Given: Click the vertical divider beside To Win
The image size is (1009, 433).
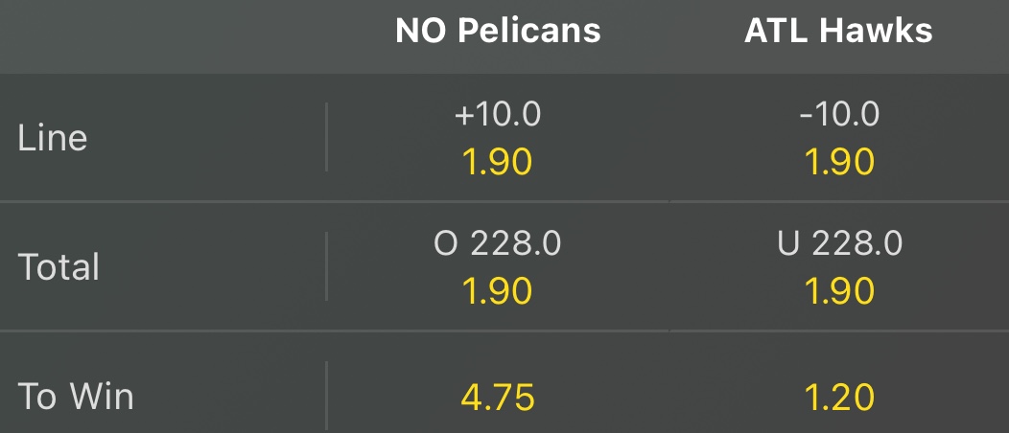Looking at the screenshot, I should point(326,397).
